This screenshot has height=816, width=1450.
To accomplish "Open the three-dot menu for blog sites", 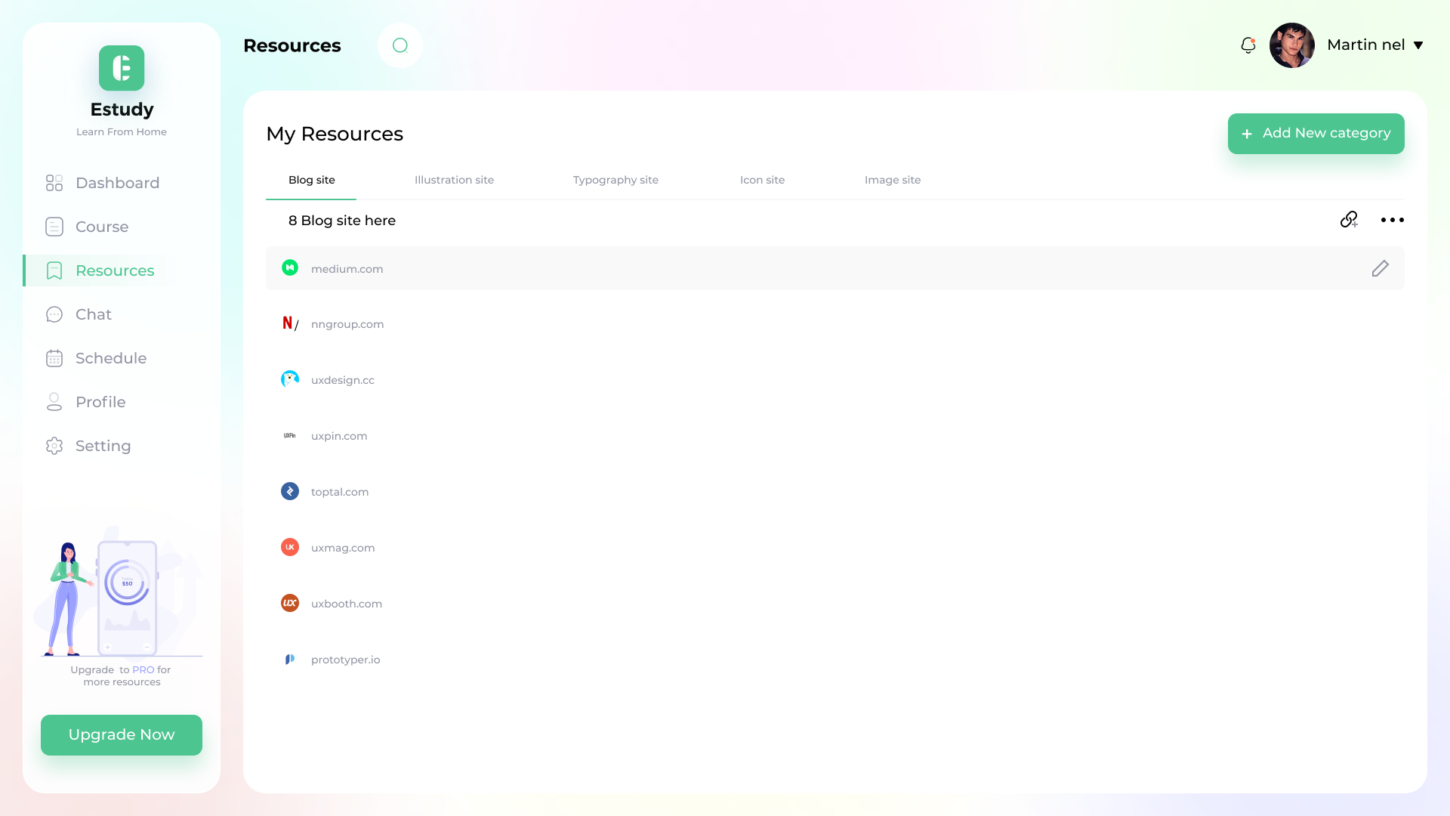I will point(1393,220).
